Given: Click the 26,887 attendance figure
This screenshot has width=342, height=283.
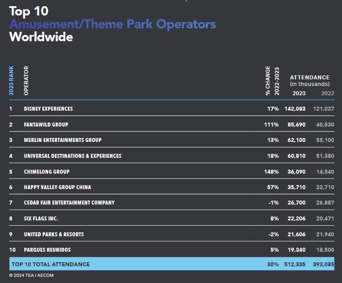Looking at the screenshot, I should tap(325, 203).
